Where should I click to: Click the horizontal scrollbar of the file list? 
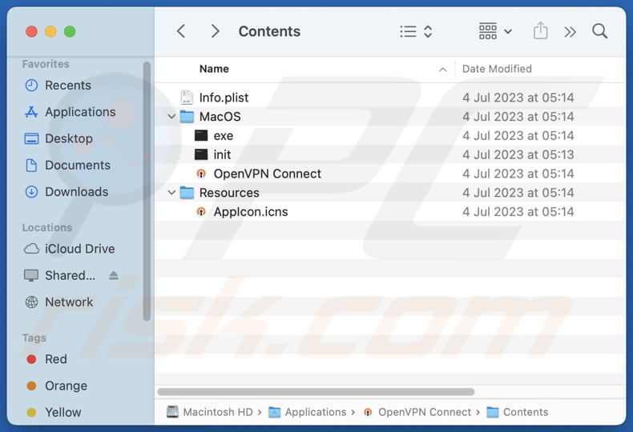[316, 392]
